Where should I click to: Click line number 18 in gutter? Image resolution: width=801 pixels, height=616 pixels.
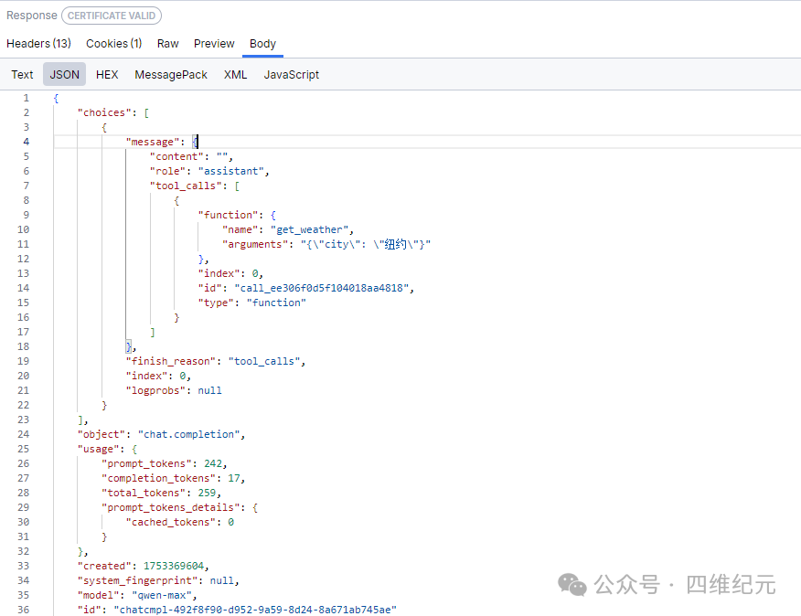(24, 346)
